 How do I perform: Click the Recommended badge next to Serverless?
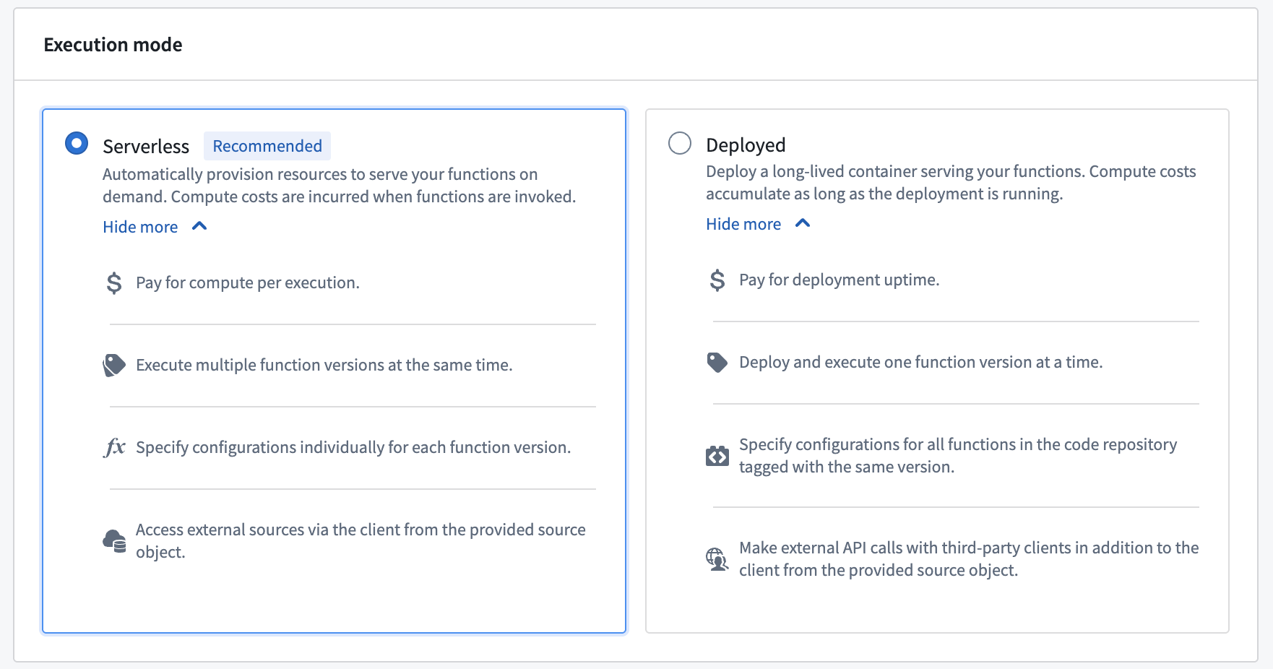coord(267,145)
